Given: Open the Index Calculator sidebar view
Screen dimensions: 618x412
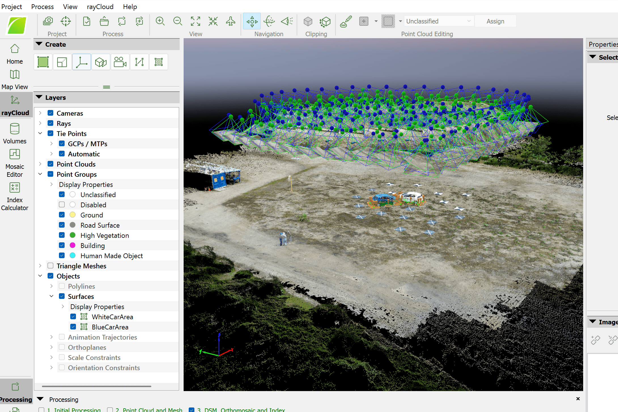Looking at the screenshot, I should click(x=15, y=197).
